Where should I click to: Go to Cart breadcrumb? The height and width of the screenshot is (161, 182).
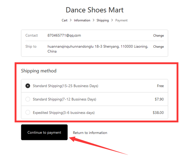(x=64, y=20)
